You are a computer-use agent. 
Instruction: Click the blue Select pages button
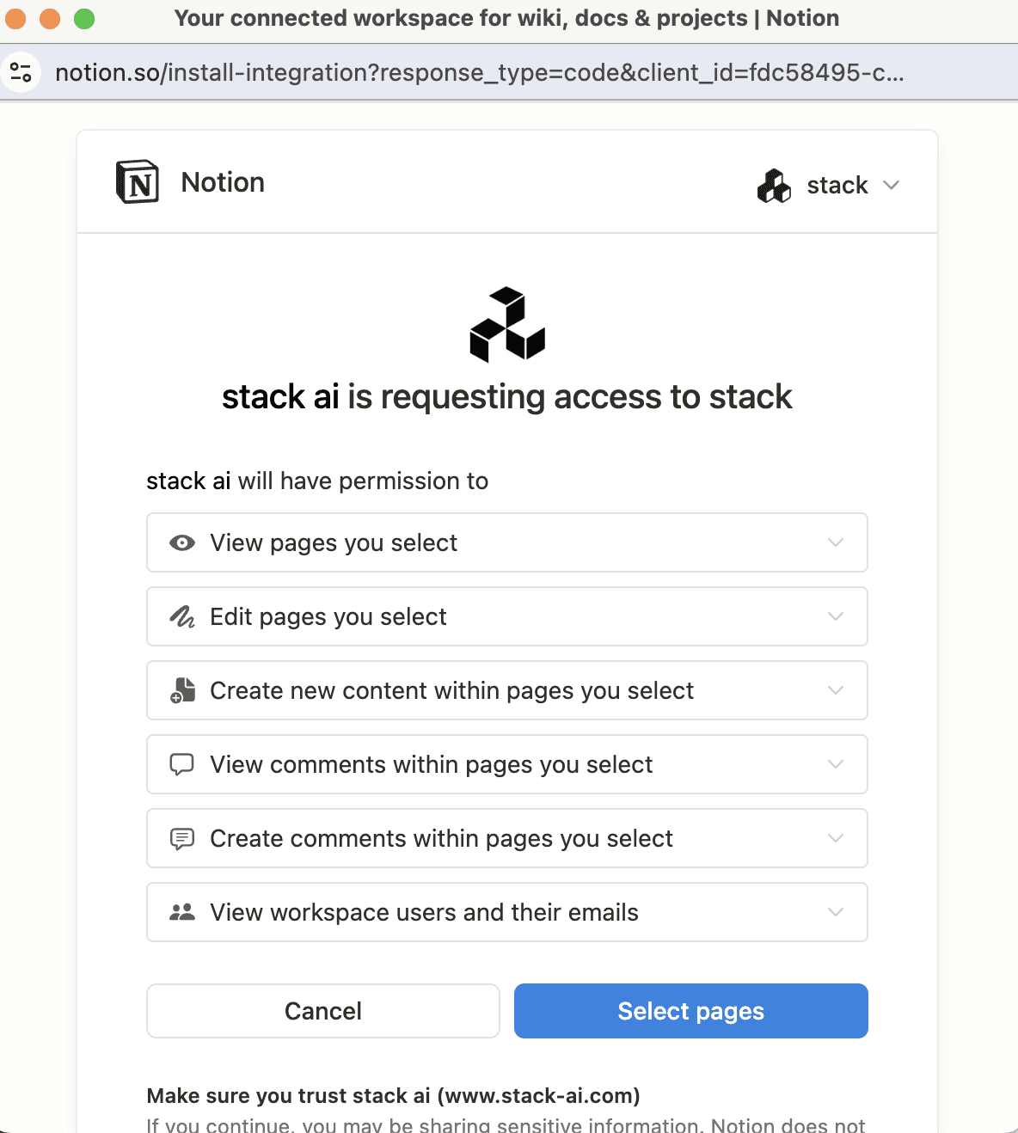pos(691,1011)
